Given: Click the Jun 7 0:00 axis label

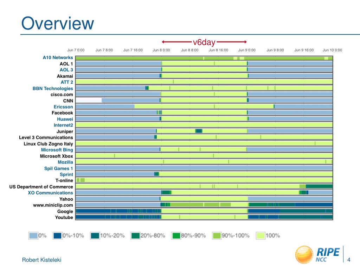Looking at the screenshot, I should pyautogui.click(x=76, y=50).
